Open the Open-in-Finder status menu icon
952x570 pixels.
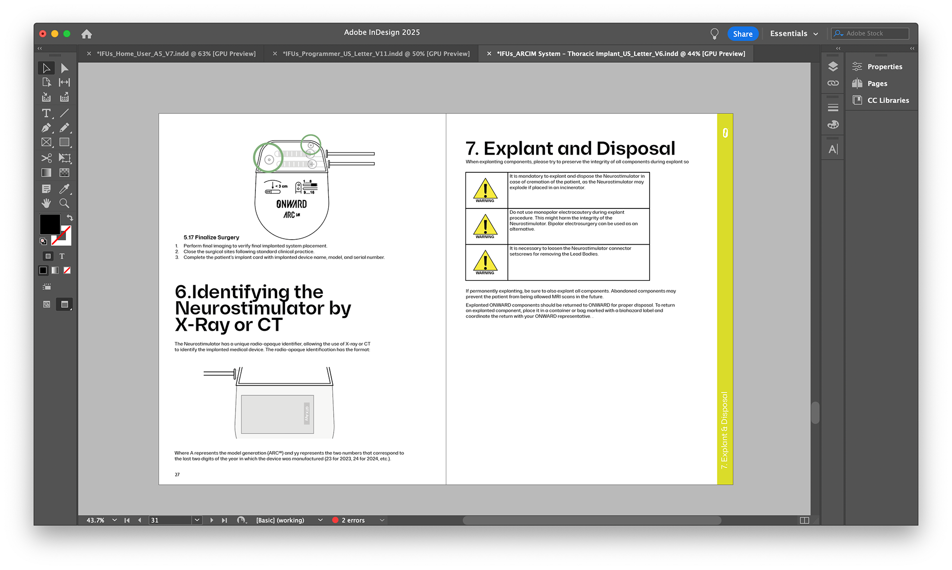(x=241, y=520)
